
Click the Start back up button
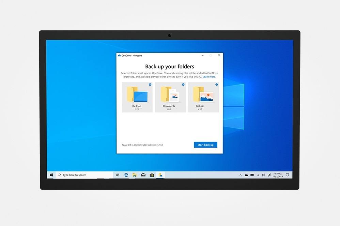pyautogui.click(x=205, y=145)
